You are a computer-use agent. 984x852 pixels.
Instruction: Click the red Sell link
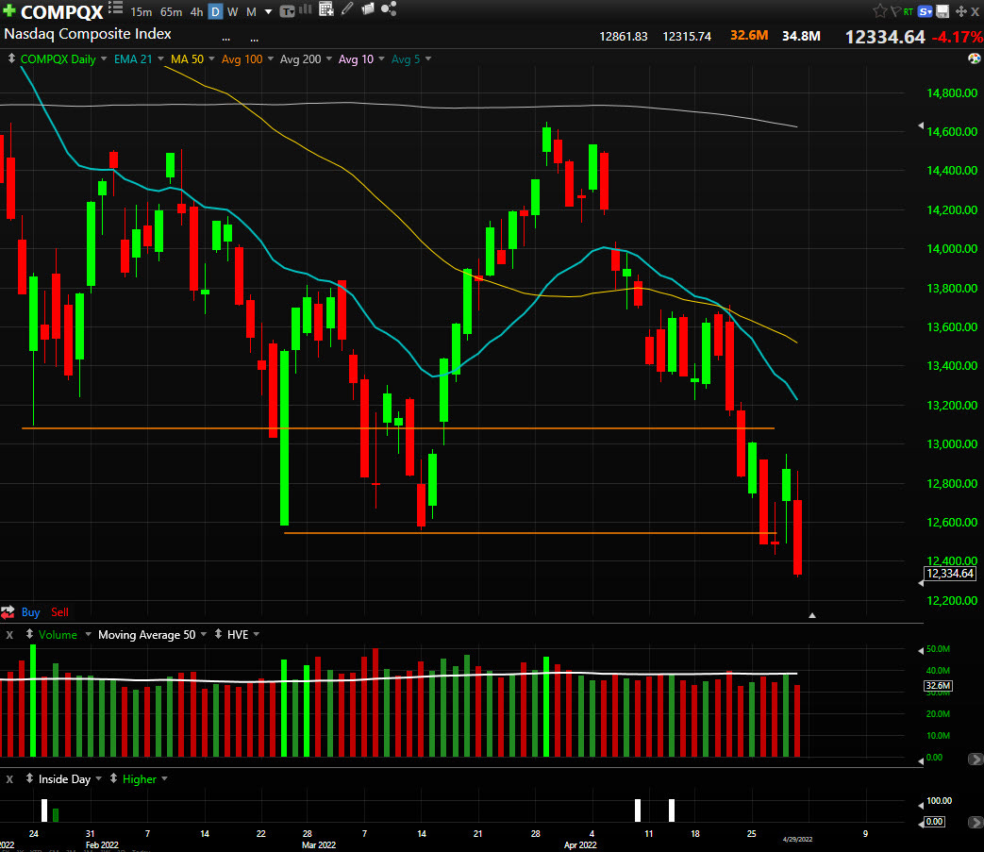point(59,612)
